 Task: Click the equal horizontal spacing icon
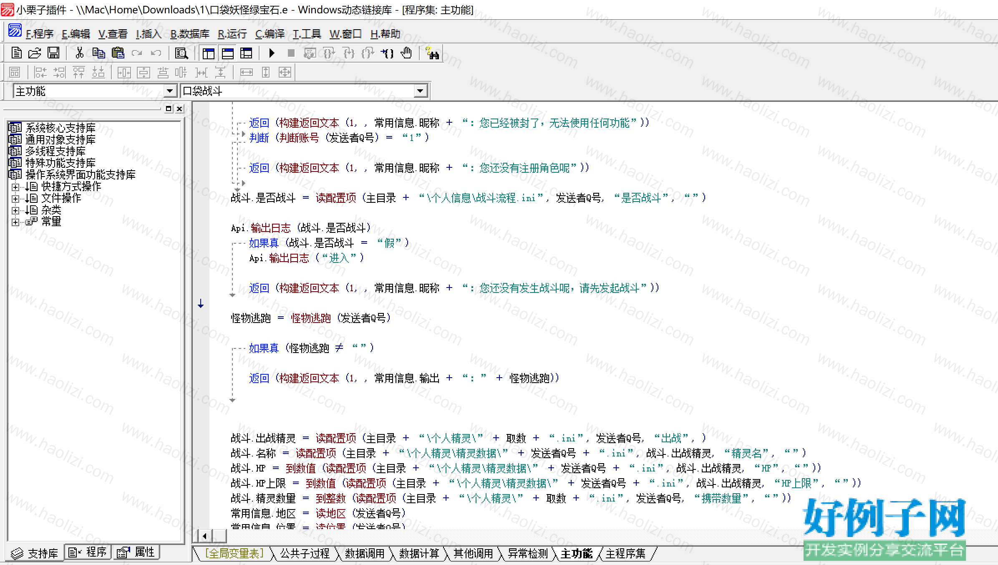[x=201, y=73]
